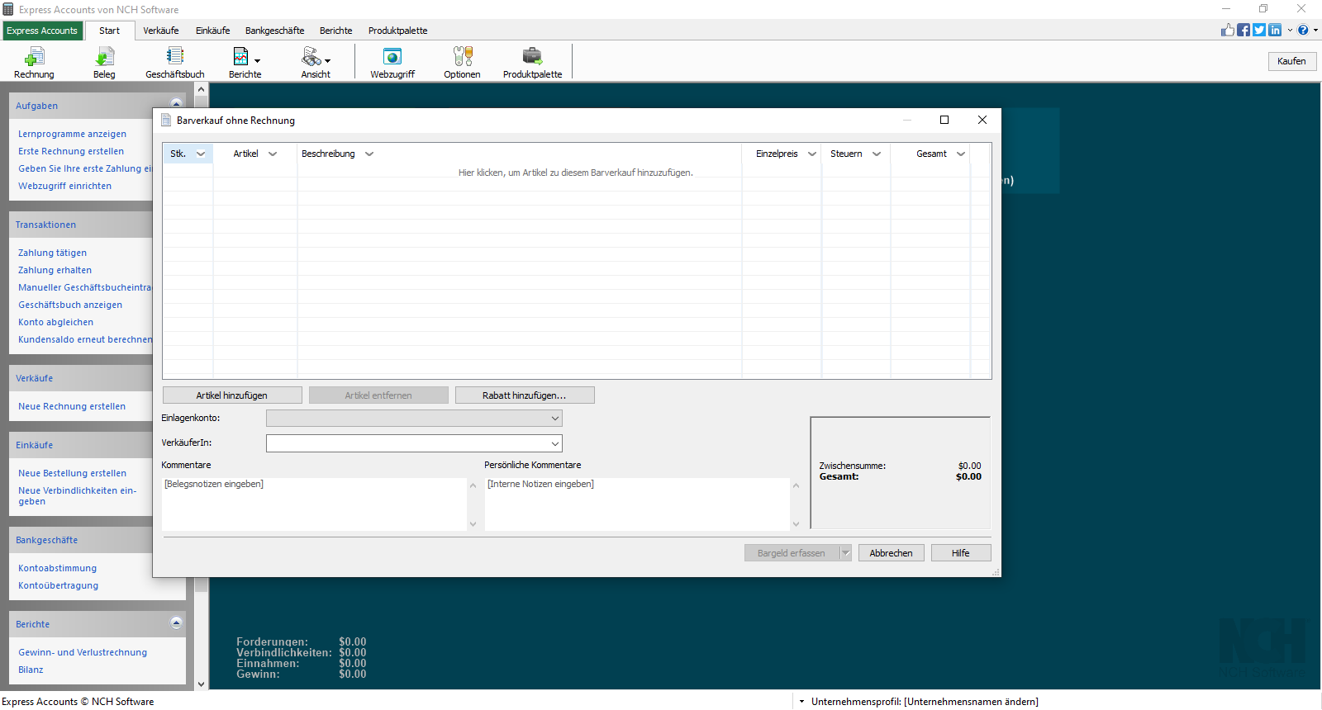Click Rabatt hinzufügen button
Image resolution: width=1322 pixels, height=710 pixels.
(525, 395)
